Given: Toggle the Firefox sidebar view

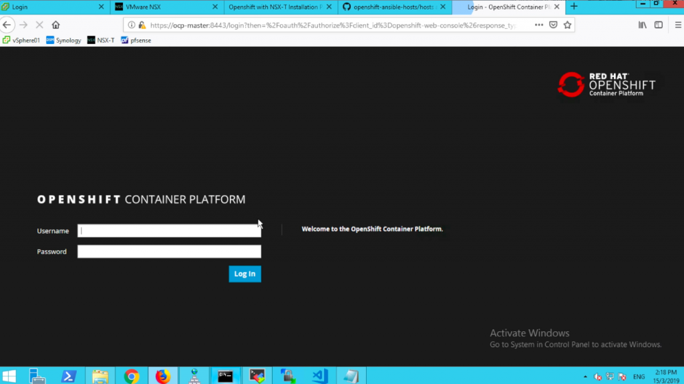Looking at the screenshot, I should click(x=659, y=25).
